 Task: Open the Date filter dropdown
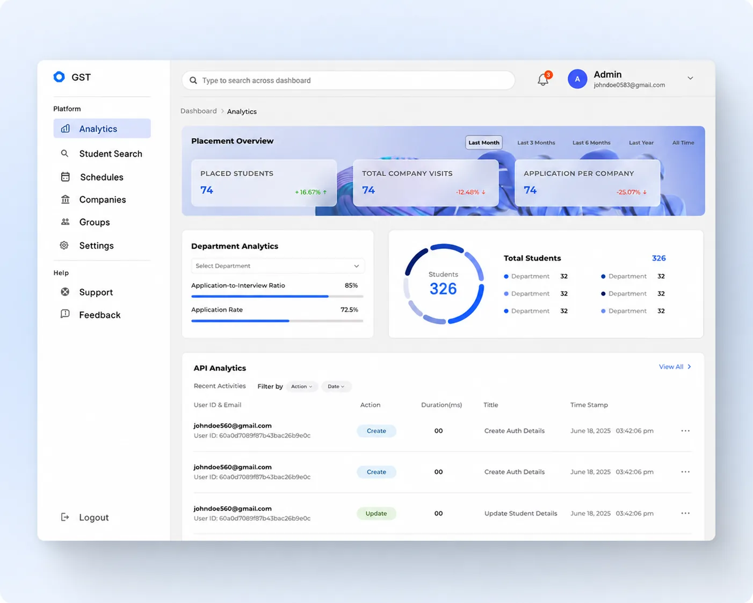tap(336, 386)
